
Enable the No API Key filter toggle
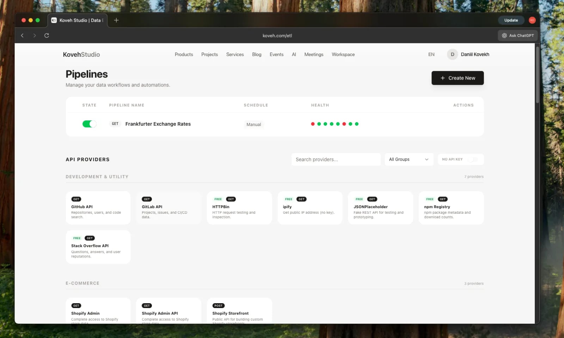click(472, 159)
